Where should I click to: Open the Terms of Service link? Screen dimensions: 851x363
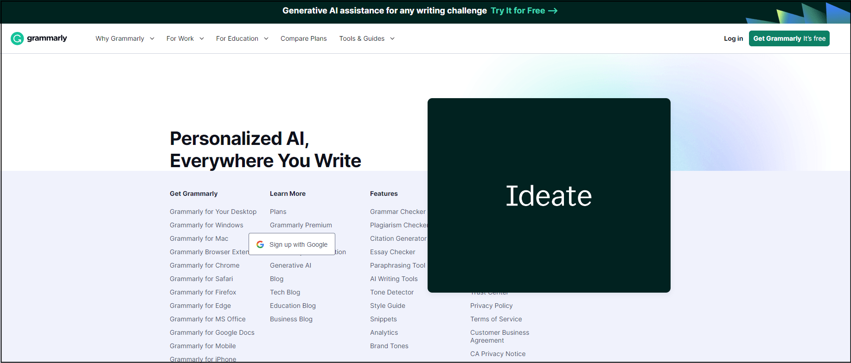coord(496,319)
